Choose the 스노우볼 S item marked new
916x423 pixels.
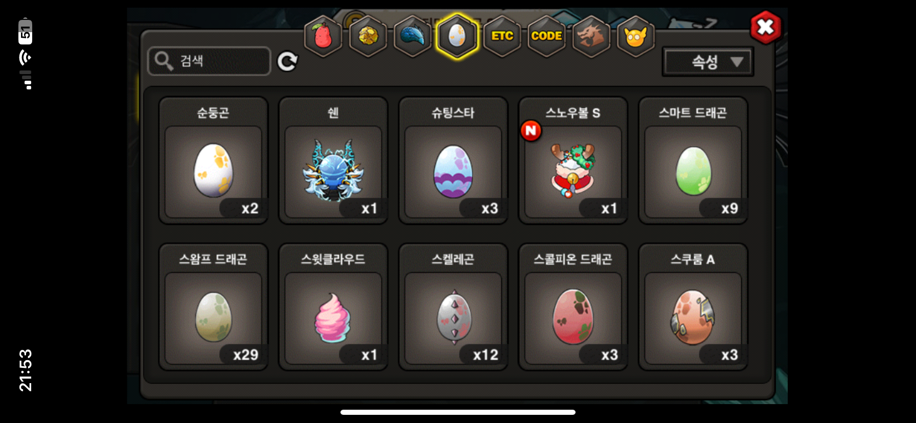[573, 160]
